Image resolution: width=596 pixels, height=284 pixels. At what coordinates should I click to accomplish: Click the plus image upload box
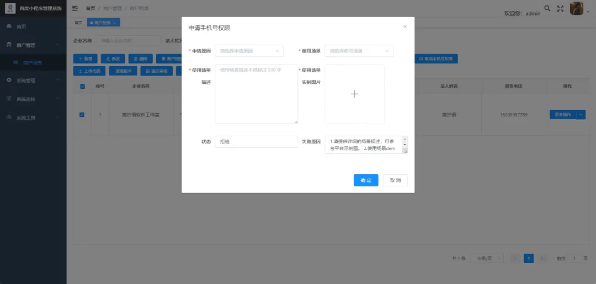click(354, 94)
